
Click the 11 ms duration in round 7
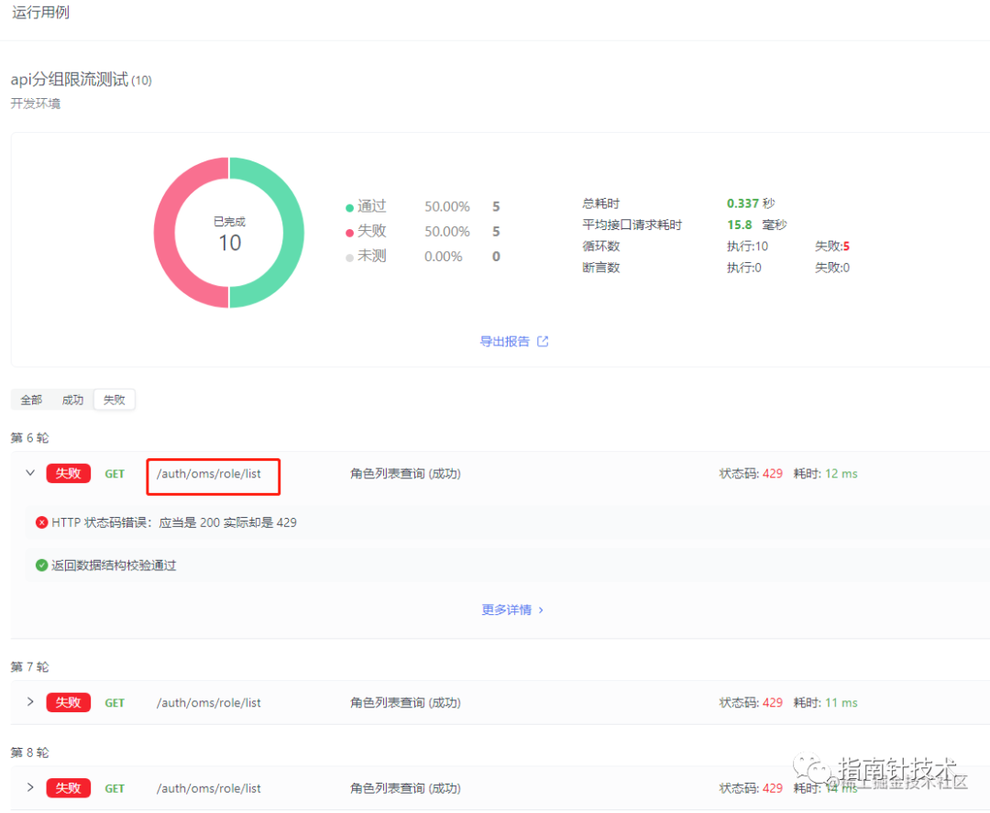[841, 703]
